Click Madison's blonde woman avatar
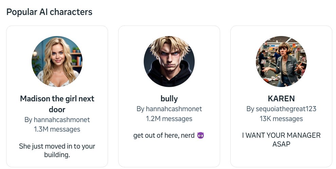The height and width of the screenshot is (169, 336). point(57,62)
